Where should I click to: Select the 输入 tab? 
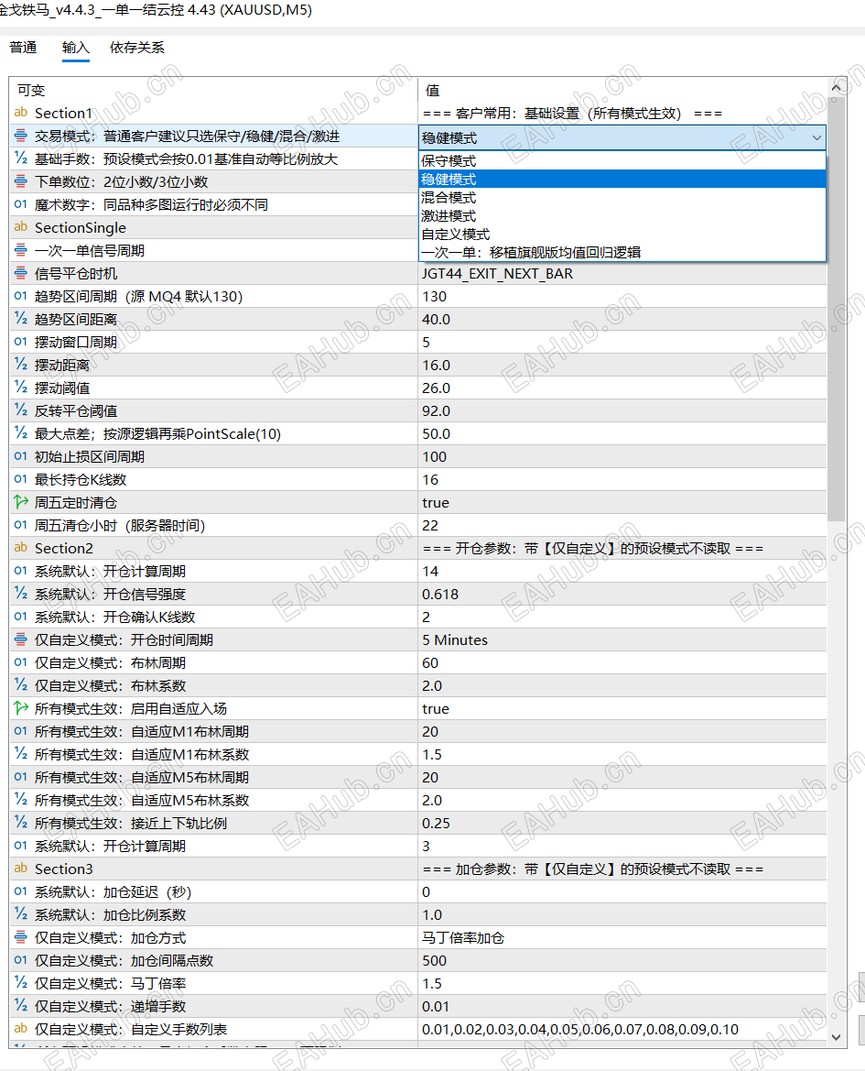tap(76, 47)
